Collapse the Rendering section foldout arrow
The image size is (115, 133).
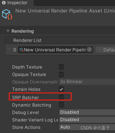(x=8, y=31)
